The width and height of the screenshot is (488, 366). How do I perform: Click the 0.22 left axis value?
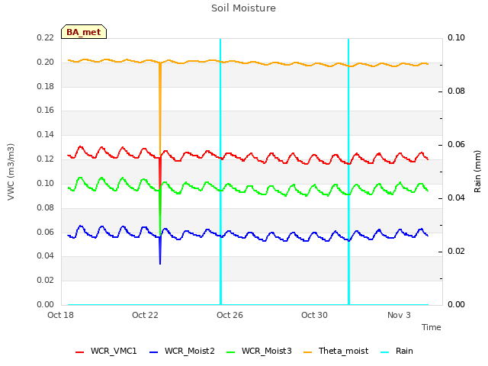click(x=46, y=38)
